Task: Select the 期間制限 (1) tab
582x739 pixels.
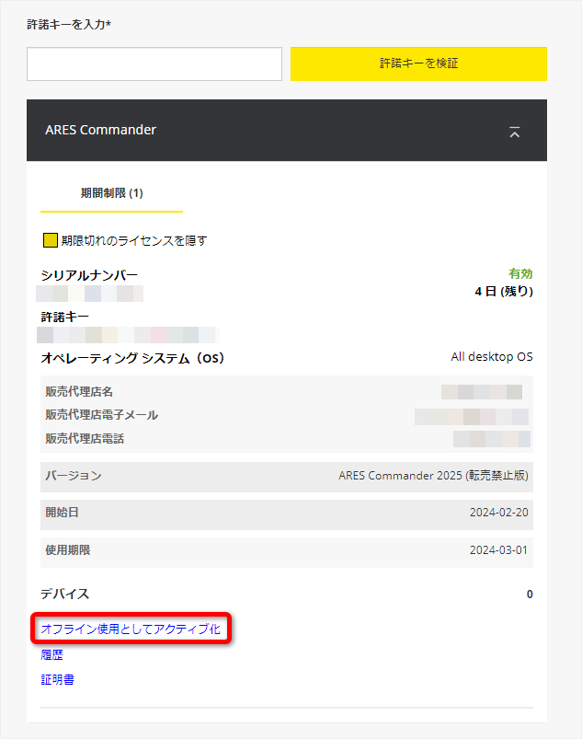Action: 111,193
